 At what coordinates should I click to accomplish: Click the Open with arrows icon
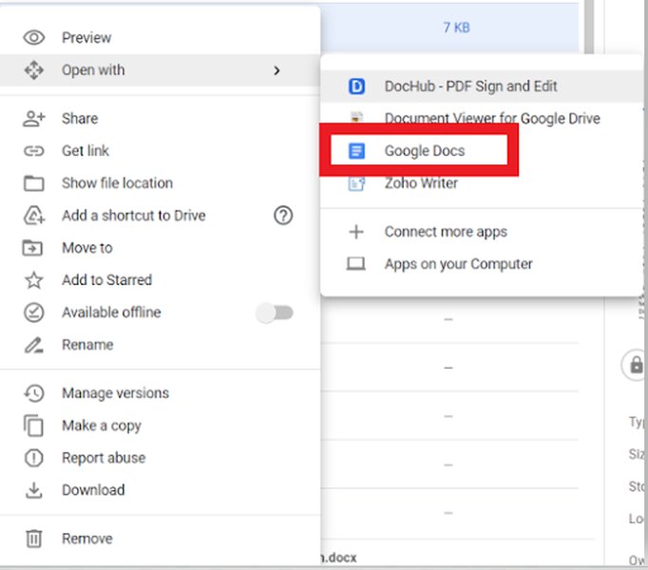(x=34, y=70)
